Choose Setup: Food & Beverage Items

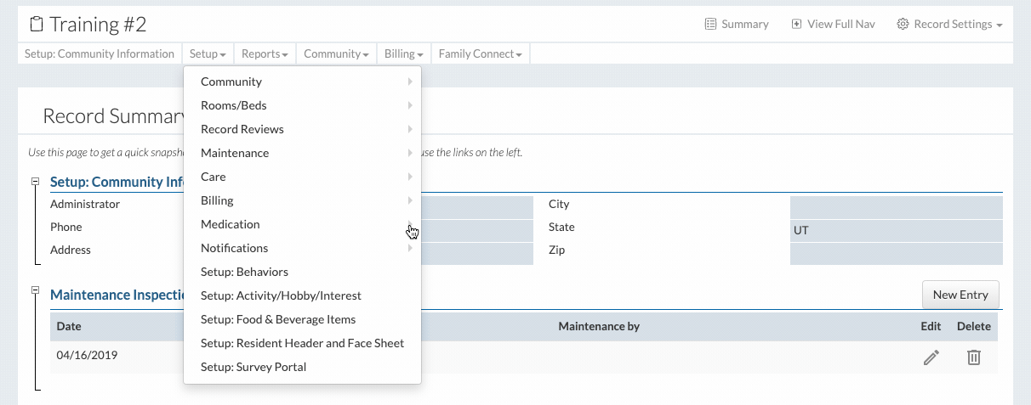click(278, 319)
